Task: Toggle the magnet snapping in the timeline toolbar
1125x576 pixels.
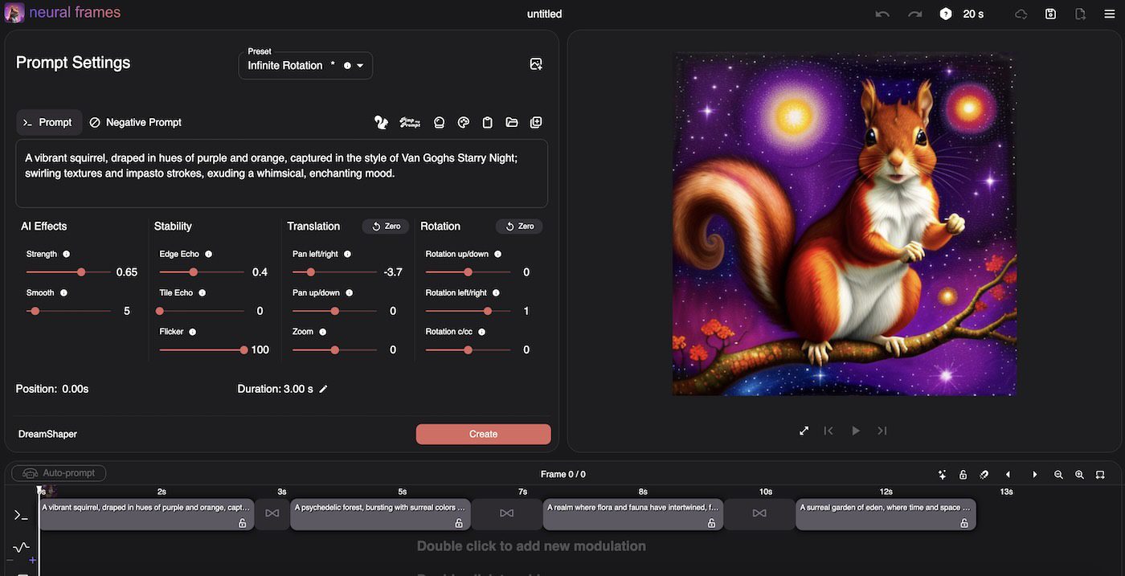Action: click(x=983, y=474)
